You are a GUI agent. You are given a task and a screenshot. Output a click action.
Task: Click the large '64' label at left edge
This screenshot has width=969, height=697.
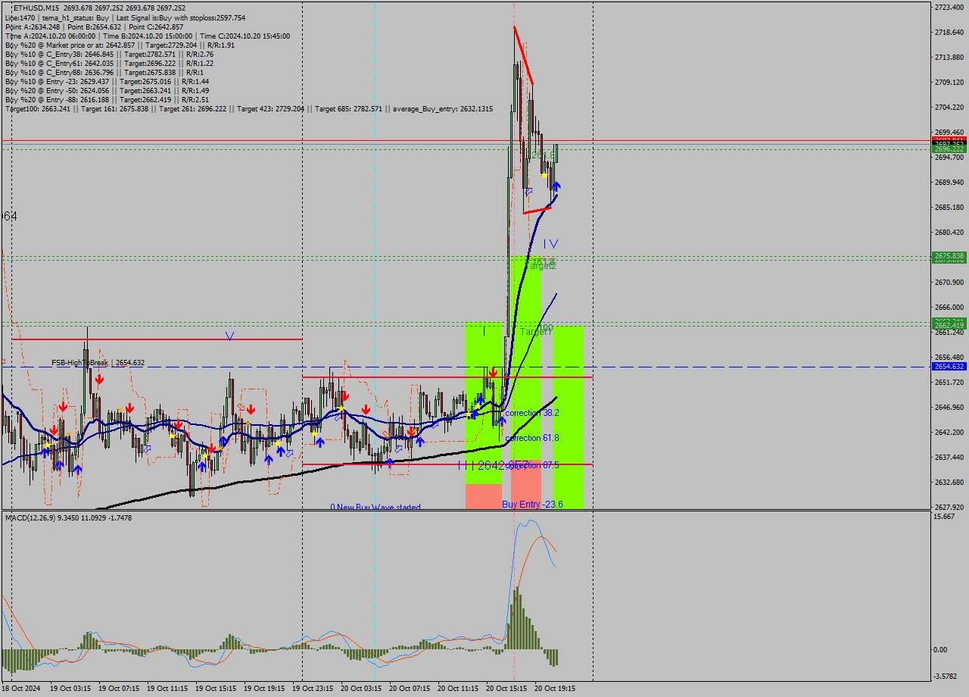pos(10,217)
